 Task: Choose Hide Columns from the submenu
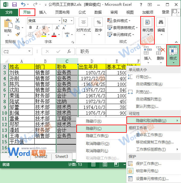94,129
